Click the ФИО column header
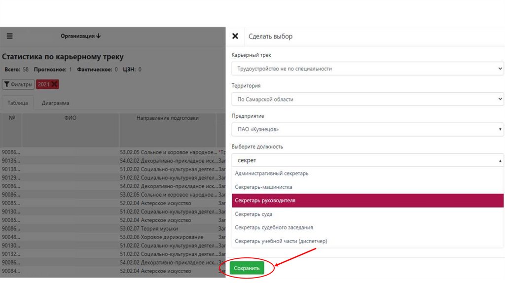The image size is (505, 283). 71,118
